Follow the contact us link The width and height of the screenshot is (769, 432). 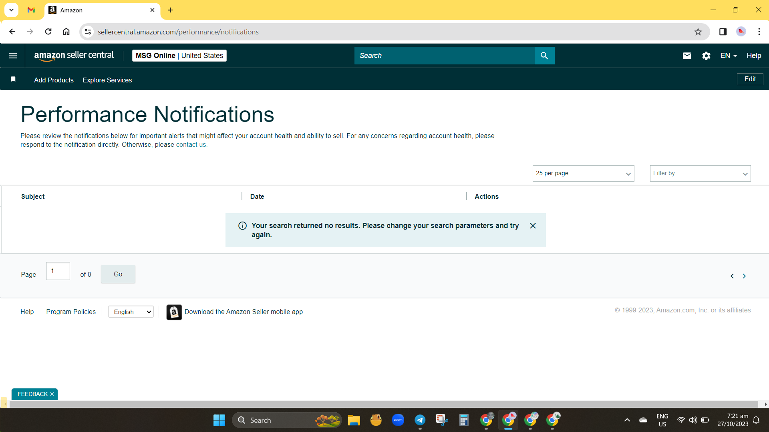pos(191,145)
